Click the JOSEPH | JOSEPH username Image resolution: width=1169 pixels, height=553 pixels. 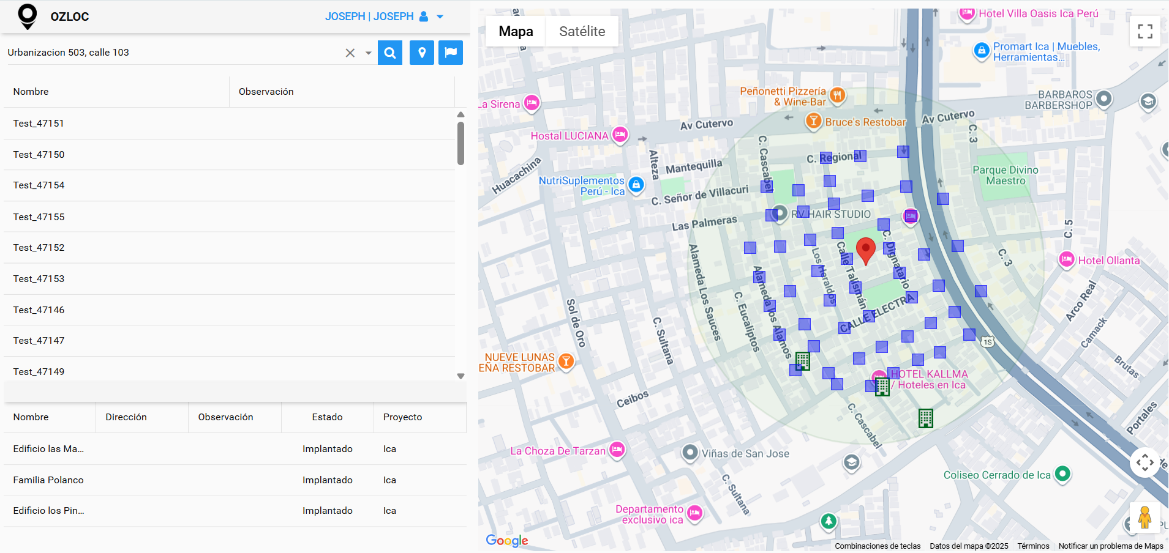(x=369, y=17)
